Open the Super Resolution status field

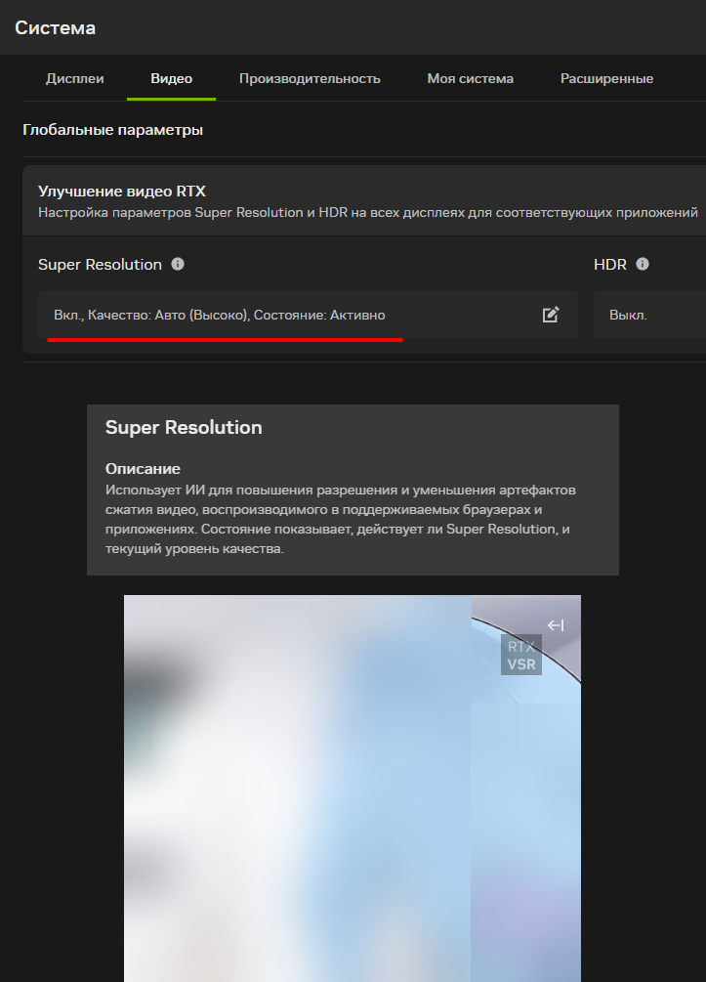308,315
